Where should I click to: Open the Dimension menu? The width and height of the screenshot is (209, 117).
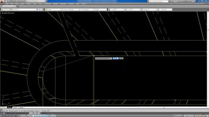pyautogui.click(x=47, y=4)
